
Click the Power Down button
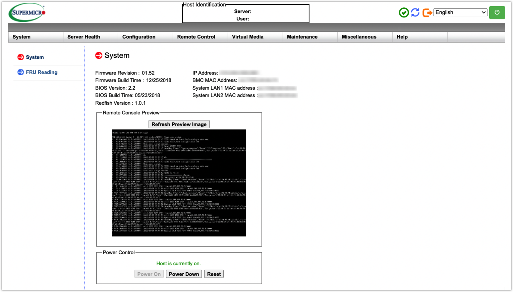click(x=184, y=274)
